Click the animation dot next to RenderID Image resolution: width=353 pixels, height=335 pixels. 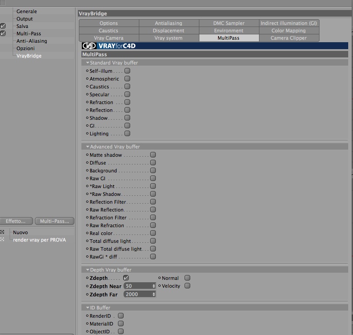pos(87,316)
